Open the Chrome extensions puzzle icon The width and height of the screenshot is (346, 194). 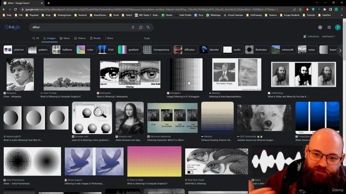[x=324, y=10]
